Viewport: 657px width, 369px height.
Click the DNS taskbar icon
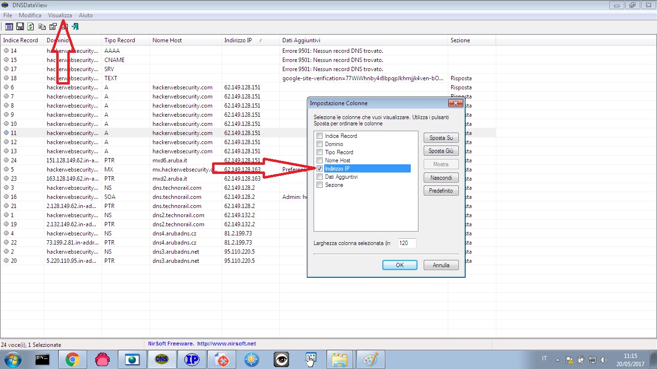[162, 359]
